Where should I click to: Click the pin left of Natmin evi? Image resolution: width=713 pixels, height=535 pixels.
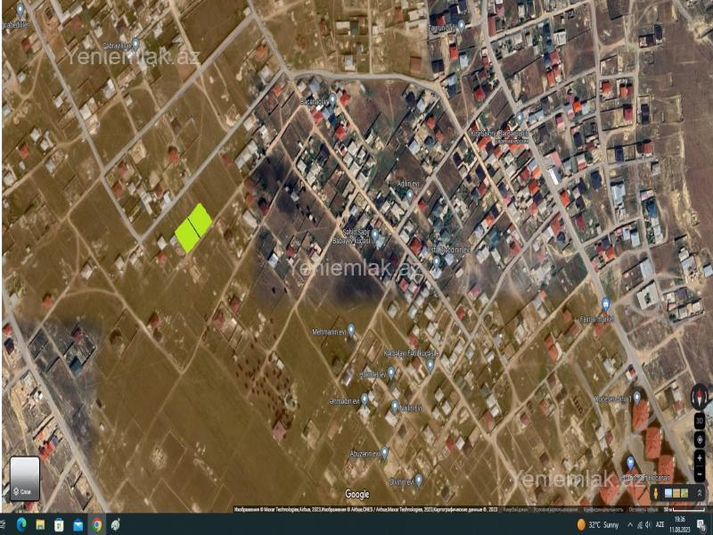pyautogui.click(x=395, y=406)
